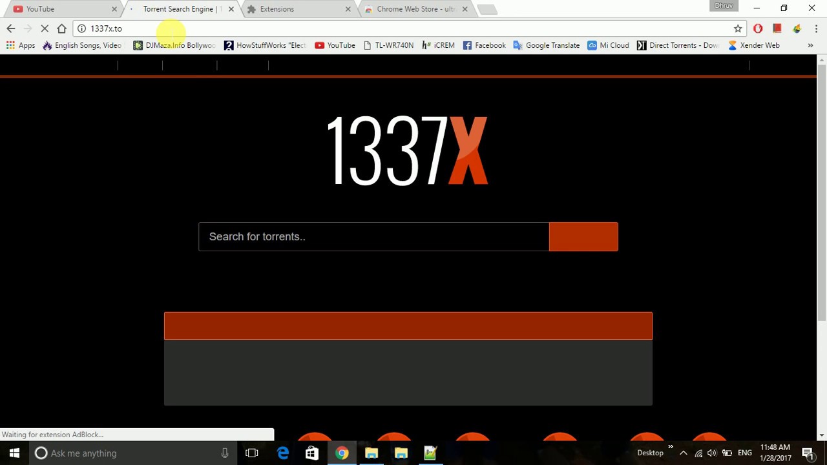Open the Apps bookmarks shortcut
The image size is (827, 465).
(21, 45)
